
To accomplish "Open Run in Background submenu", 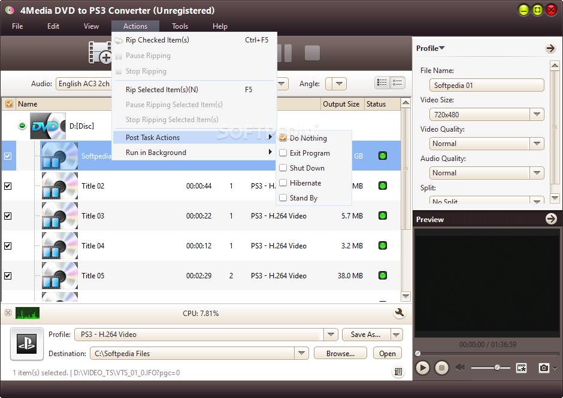I will click(x=194, y=152).
